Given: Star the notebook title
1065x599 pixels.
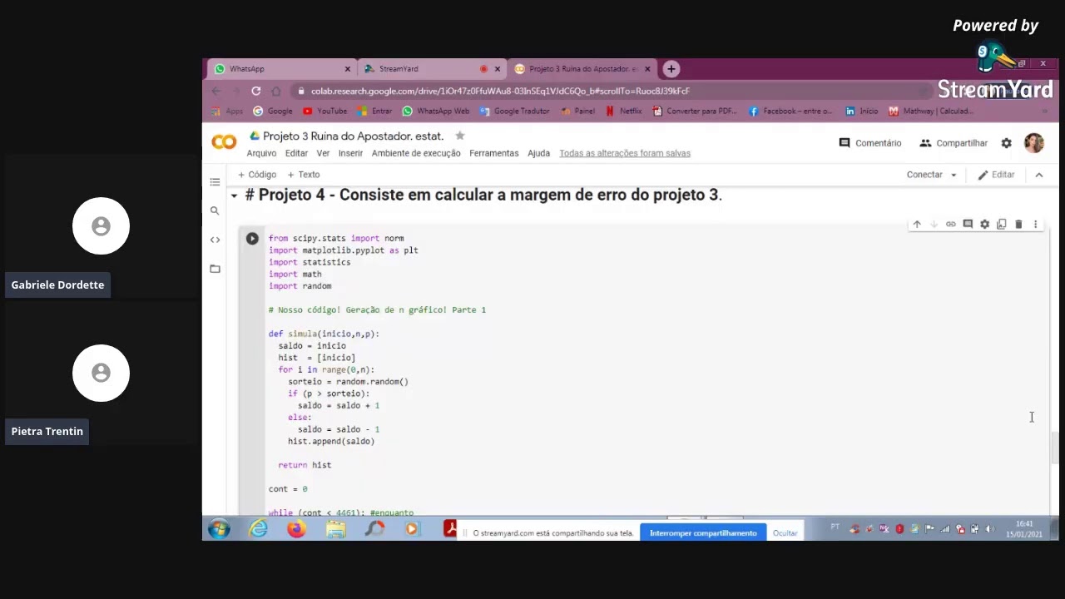Looking at the screenshot, I should 459,136.
